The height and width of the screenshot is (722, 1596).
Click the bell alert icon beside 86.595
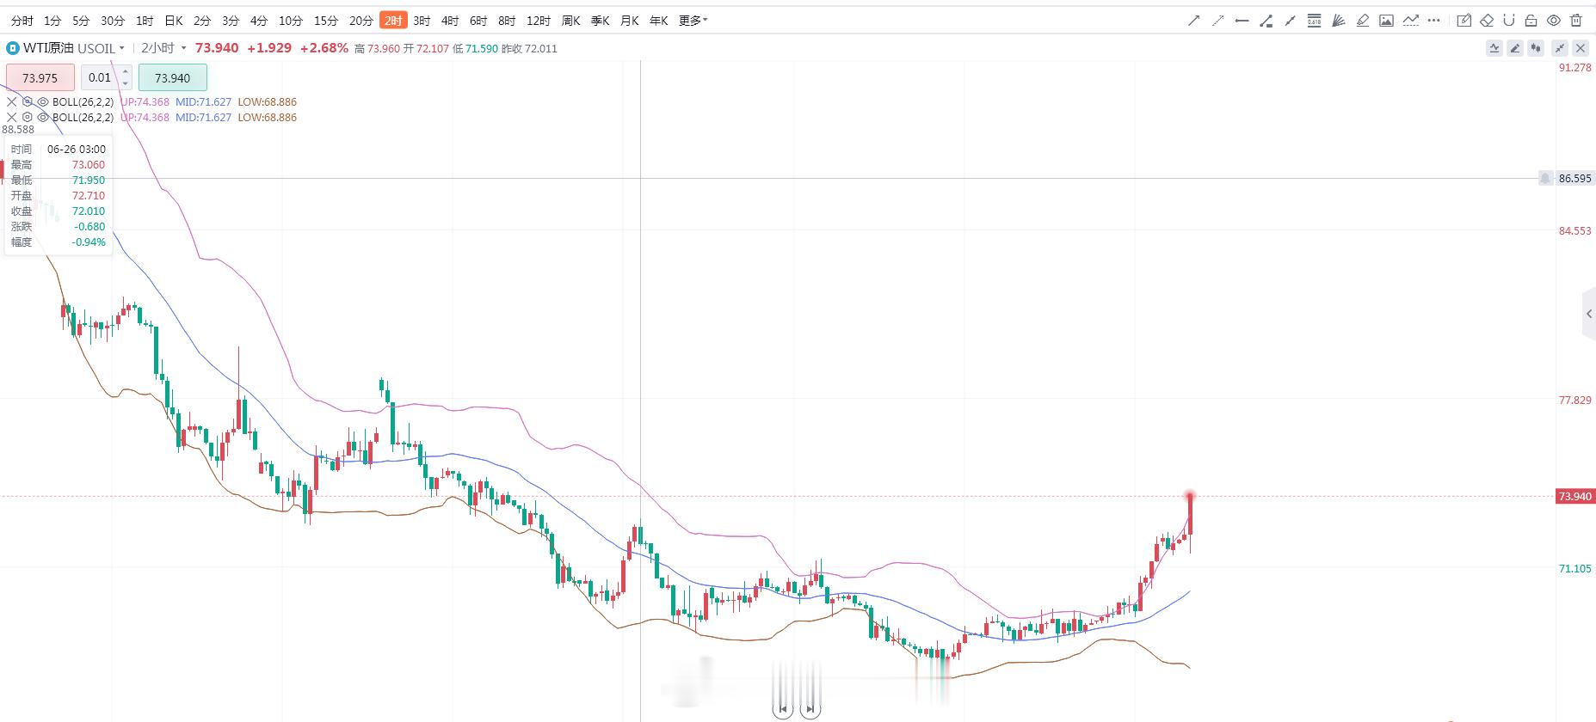[x=1545, y=178]
